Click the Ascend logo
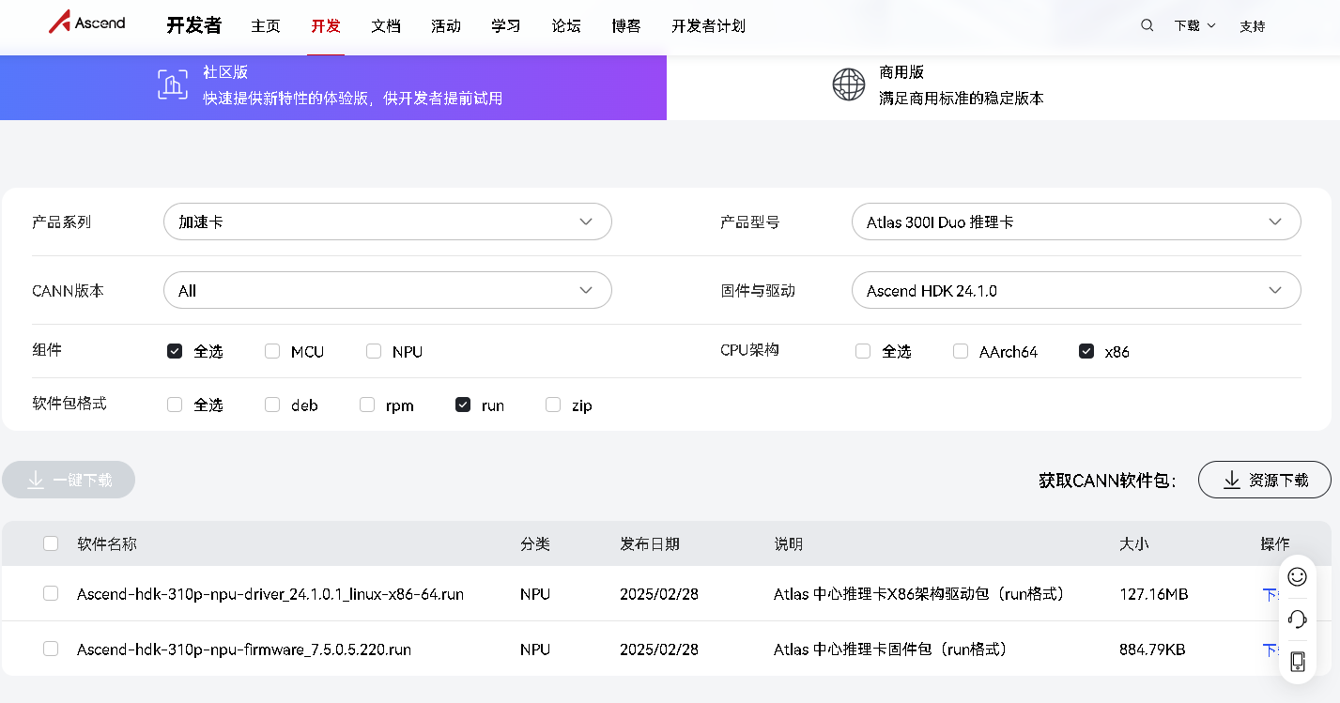Image resolution: width=1340 pixels, height=703 pixels. (x=87, y=23)
